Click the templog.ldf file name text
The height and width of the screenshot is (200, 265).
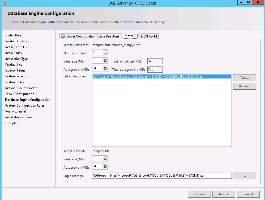101,151
